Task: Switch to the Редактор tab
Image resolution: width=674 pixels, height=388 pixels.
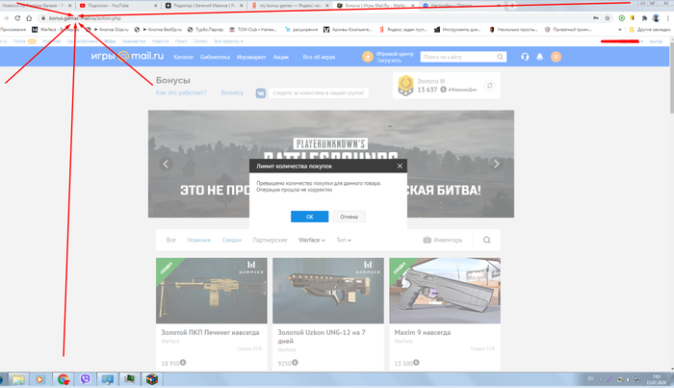Action: [203, 6]
